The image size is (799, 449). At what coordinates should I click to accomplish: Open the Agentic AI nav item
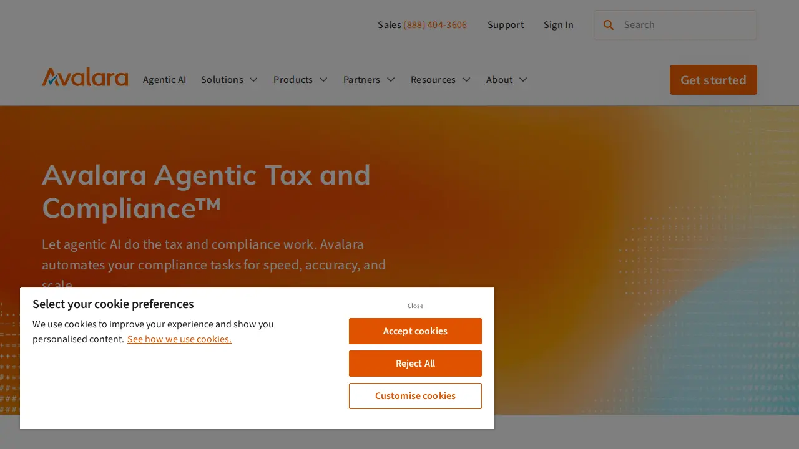pos(164,80)
